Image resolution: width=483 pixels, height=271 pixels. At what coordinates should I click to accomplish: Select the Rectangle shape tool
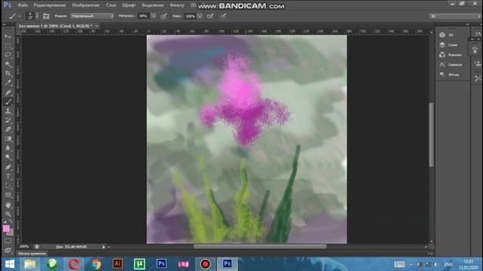(x=8, y=195)
